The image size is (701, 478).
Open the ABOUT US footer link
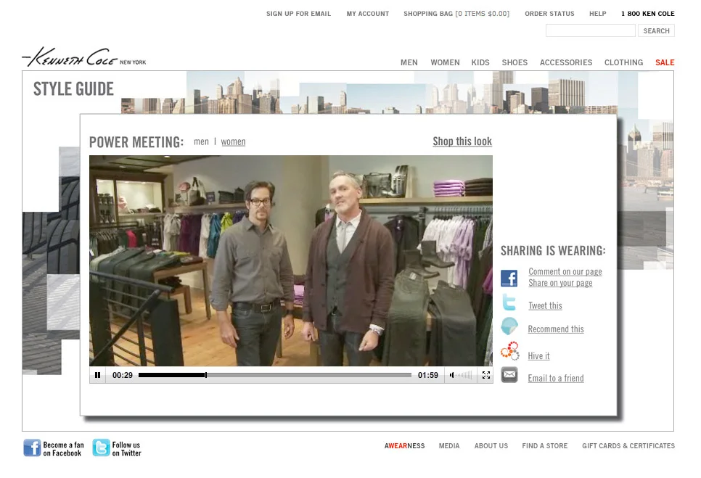coord(491,446)
